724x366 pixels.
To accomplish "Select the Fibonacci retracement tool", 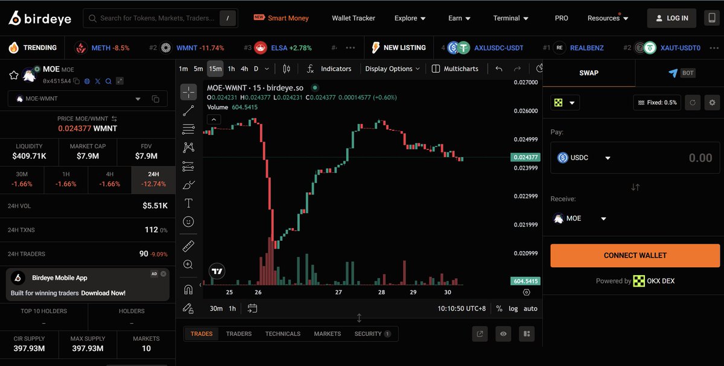I will click(x=188, y=129).
